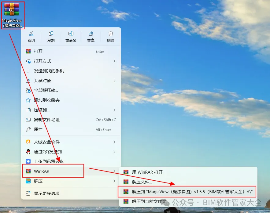The image size is (270, 213).
Task: Choose 用 WinRAR 打开
Action: coord(188,172)
